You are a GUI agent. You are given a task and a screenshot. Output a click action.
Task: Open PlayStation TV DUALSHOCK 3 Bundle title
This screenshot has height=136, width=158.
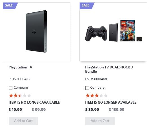tap(109, 69)
